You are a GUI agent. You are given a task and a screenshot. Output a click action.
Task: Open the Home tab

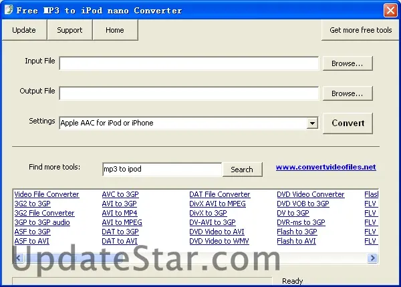click(115, 30)
